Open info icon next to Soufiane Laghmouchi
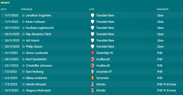 pyautogui.click(x=23, y=28)
